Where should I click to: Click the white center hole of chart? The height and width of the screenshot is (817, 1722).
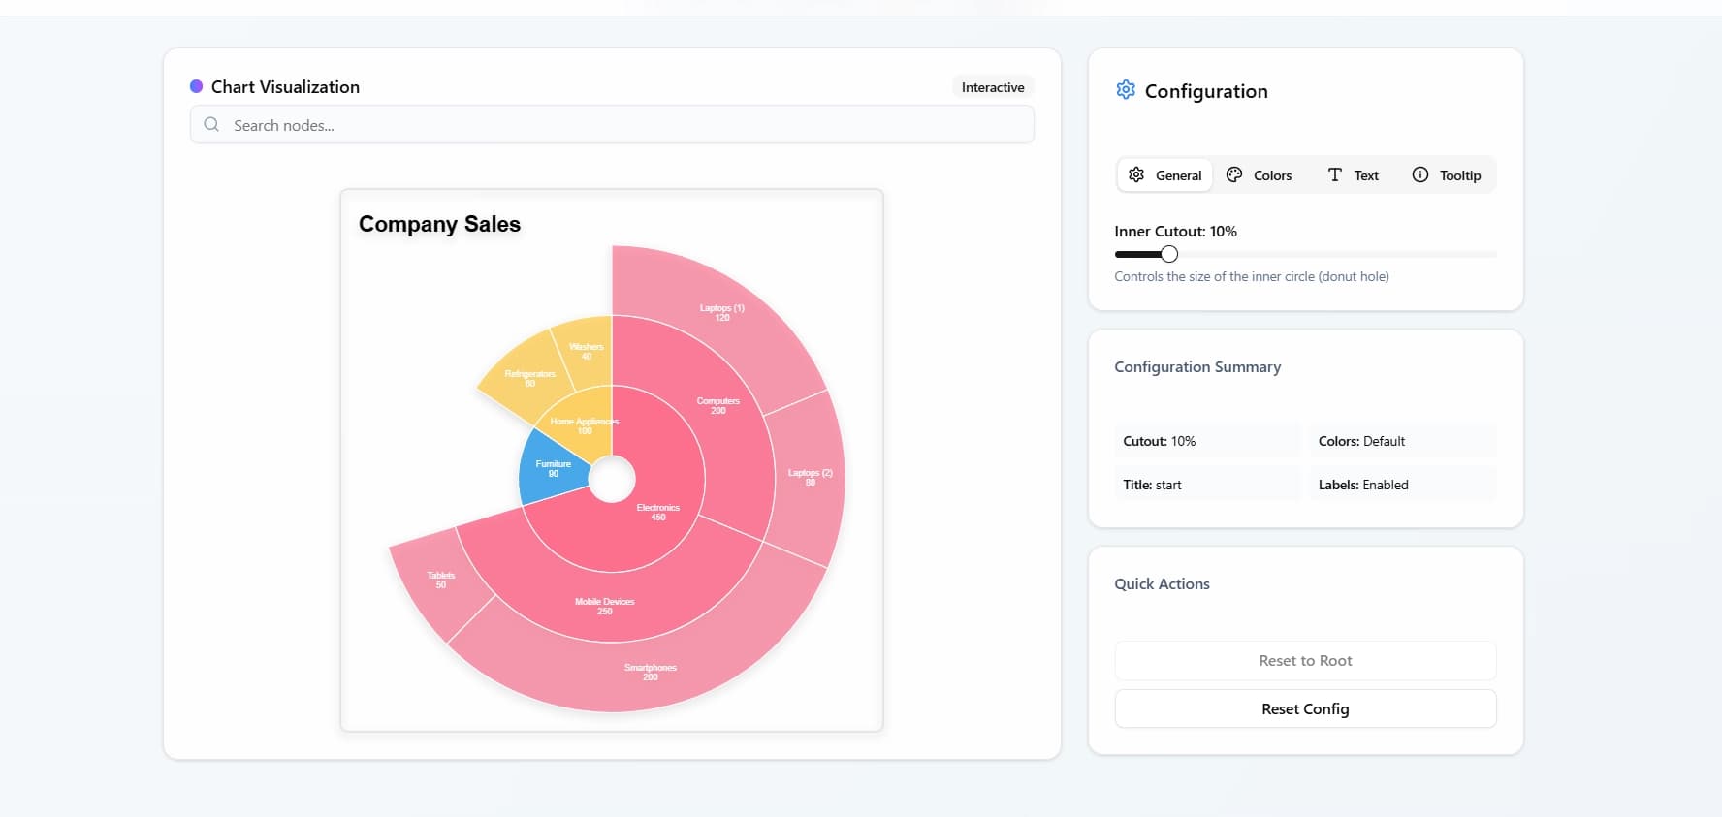pos(612,479)
